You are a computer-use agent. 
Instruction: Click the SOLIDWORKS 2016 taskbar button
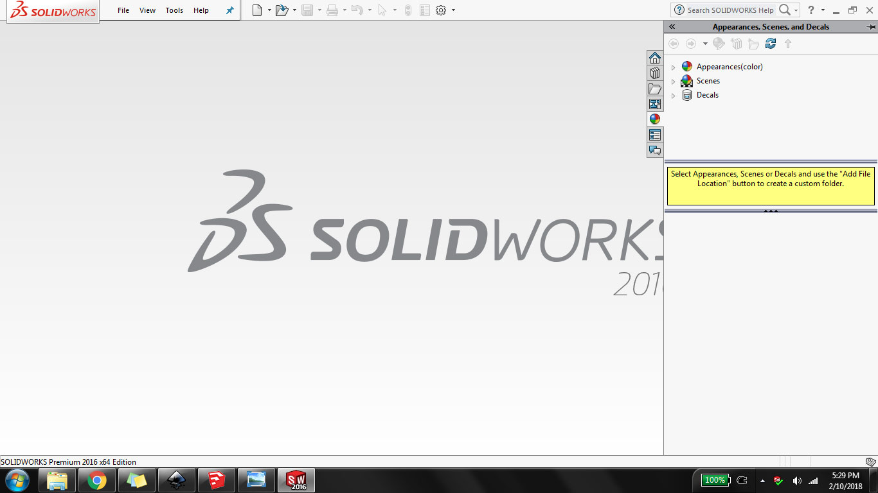click(x=296, y=480)
